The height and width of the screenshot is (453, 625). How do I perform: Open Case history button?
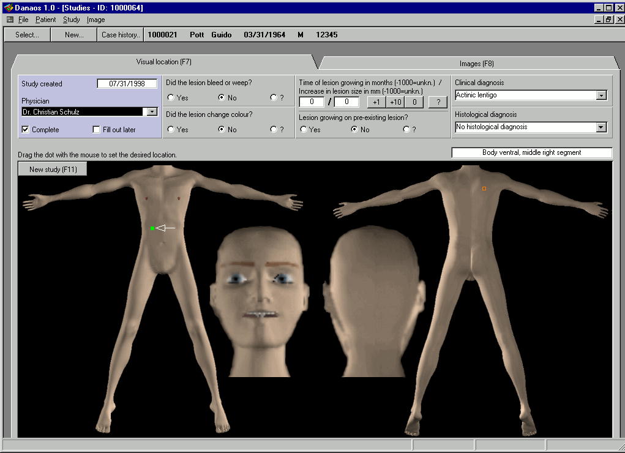(121, 35)
